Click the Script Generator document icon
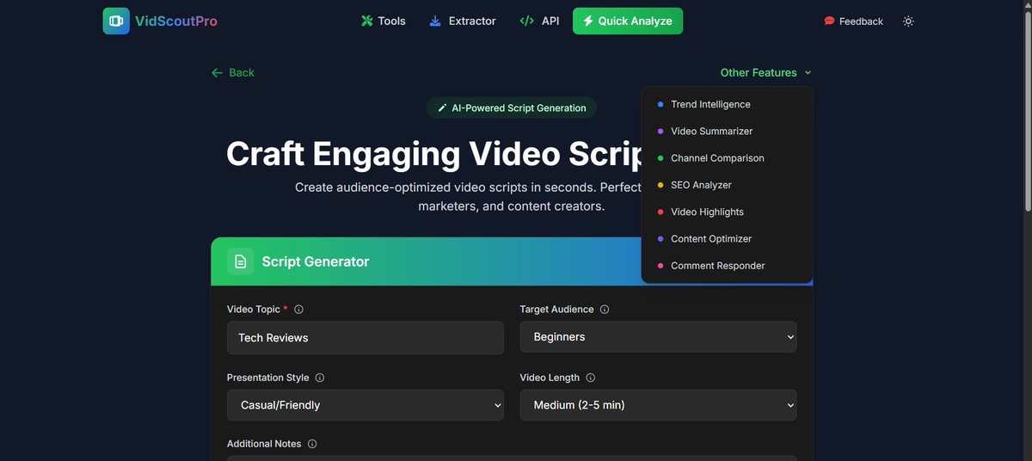This screenshot has height=461, width=1032. pyautogui.click(x=240, y=261)
